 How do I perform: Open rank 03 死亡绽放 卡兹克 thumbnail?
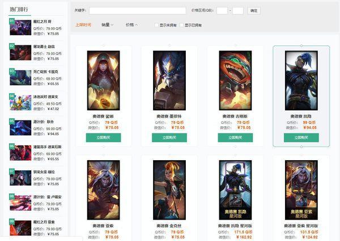click(x=20, y=78)
